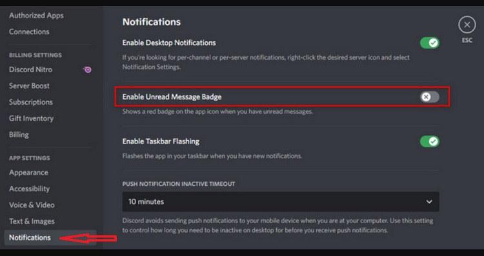Open the push notification timeout dropdown
The width and height of the screenshot is (484, 256).
(x=281, y=202)
